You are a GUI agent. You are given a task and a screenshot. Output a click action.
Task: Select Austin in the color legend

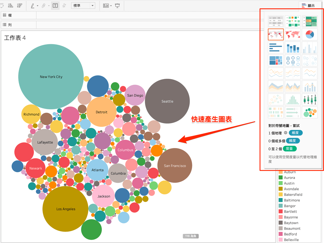pyautogui.click(x=289, y=183)
